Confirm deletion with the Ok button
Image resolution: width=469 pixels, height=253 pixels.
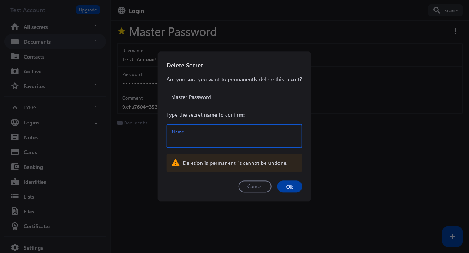coord(290,186)
